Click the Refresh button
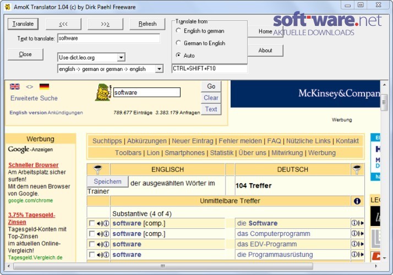 [x=148, y=24]
